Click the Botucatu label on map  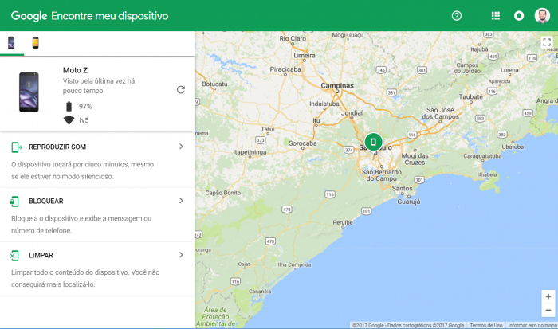tap(214, 84)
